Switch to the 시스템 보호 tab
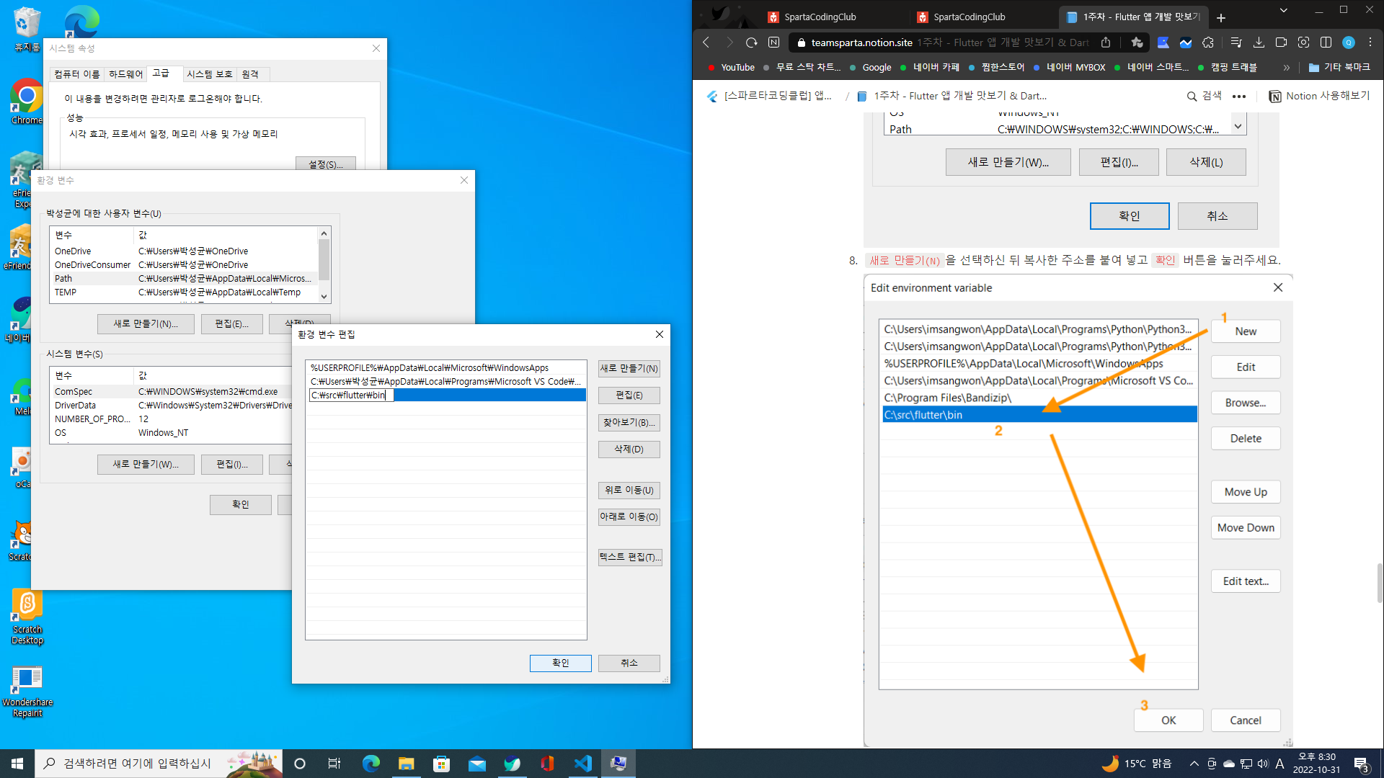The width and height of the screenshot is (1384, 778). point(210,74)
